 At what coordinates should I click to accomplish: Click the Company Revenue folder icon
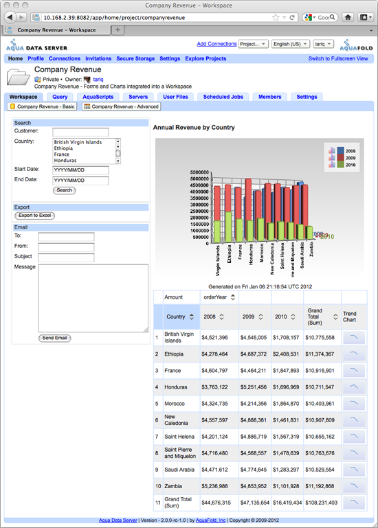coord(18,77)
